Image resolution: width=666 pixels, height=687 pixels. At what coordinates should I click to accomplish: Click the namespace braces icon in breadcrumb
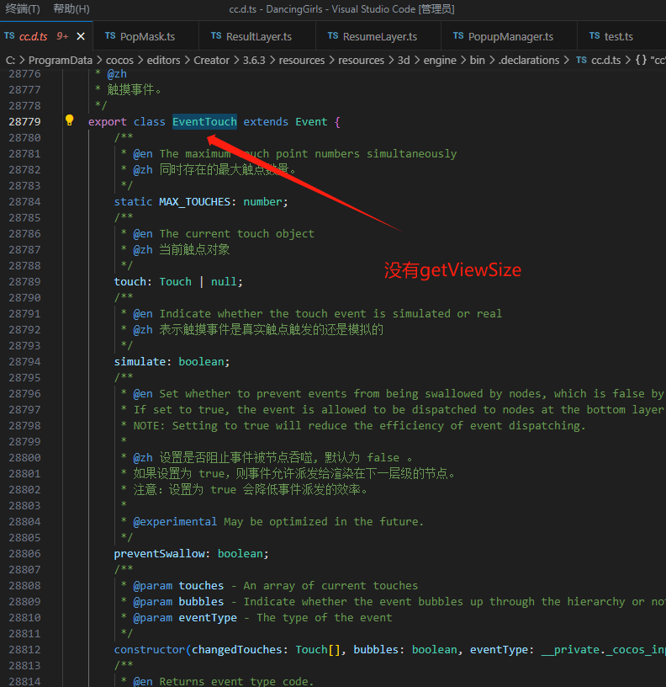pyautogui.click(x=641, y=60)
